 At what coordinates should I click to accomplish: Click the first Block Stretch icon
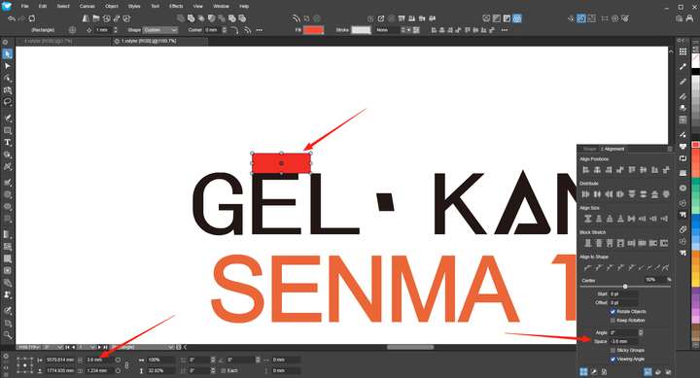pos(587,243)
